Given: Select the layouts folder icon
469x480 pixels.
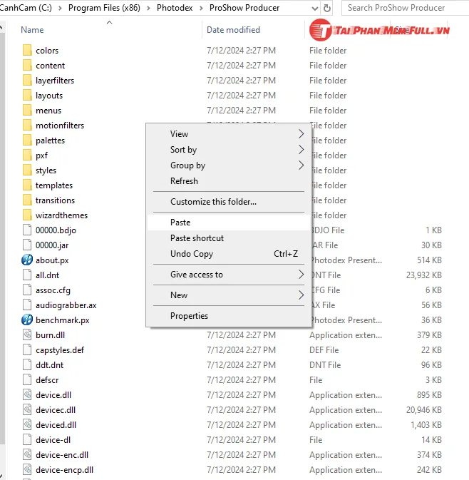Looking at the screenshot, I should 27,95.
